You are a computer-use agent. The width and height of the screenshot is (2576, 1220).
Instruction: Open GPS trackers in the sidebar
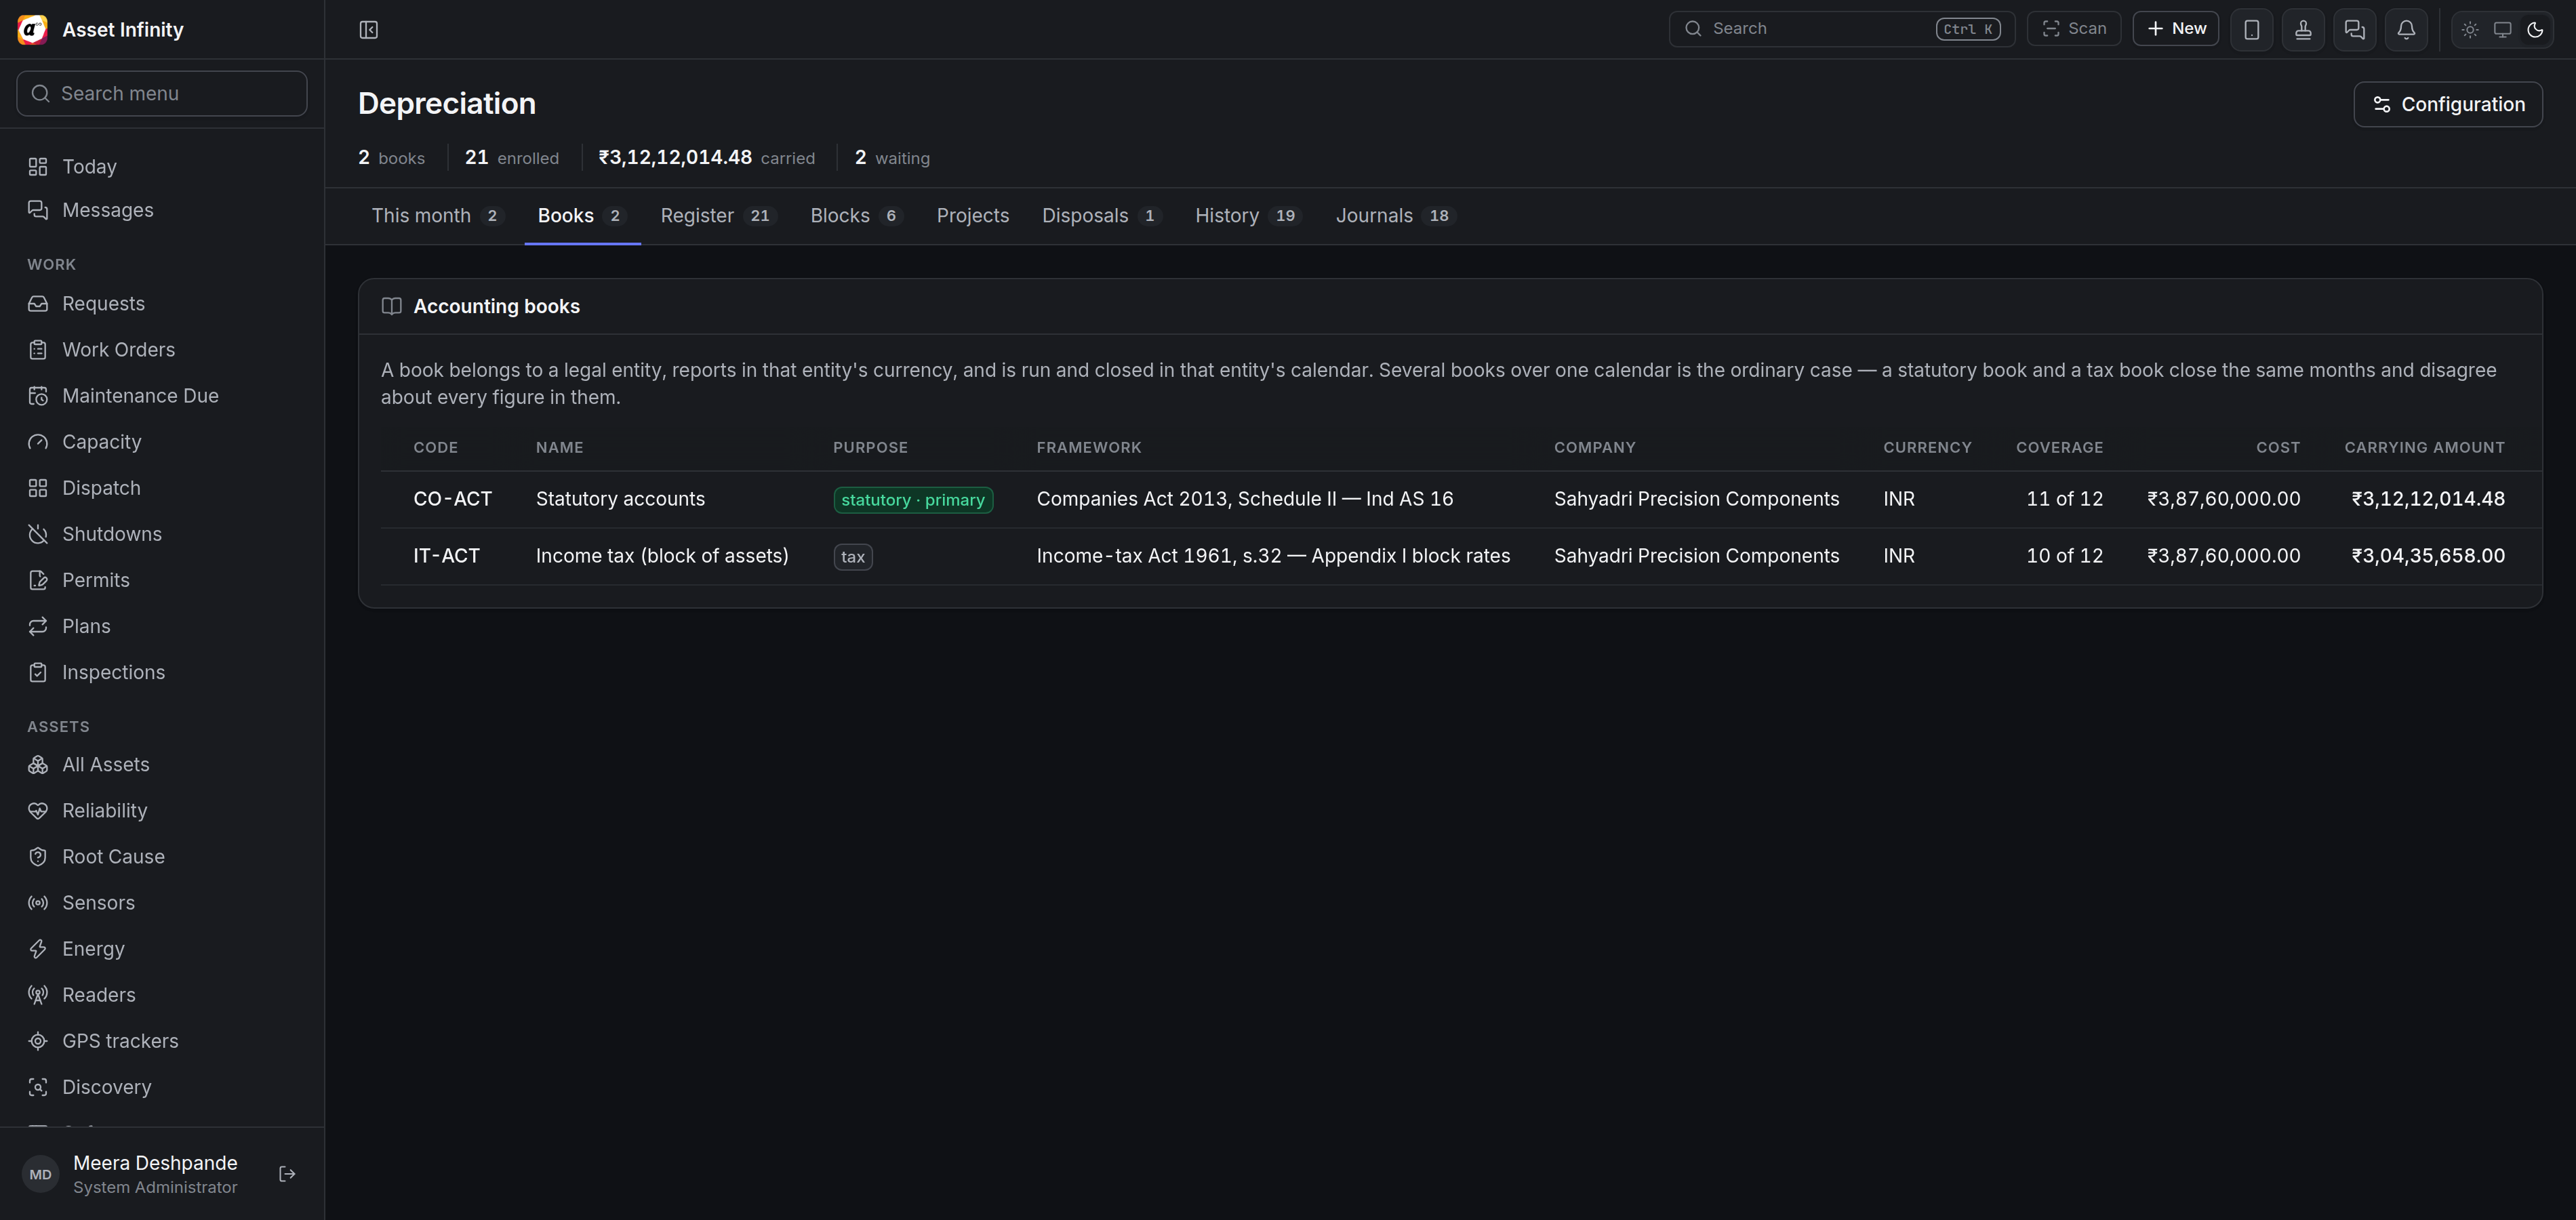click(x=162, y=1041)
